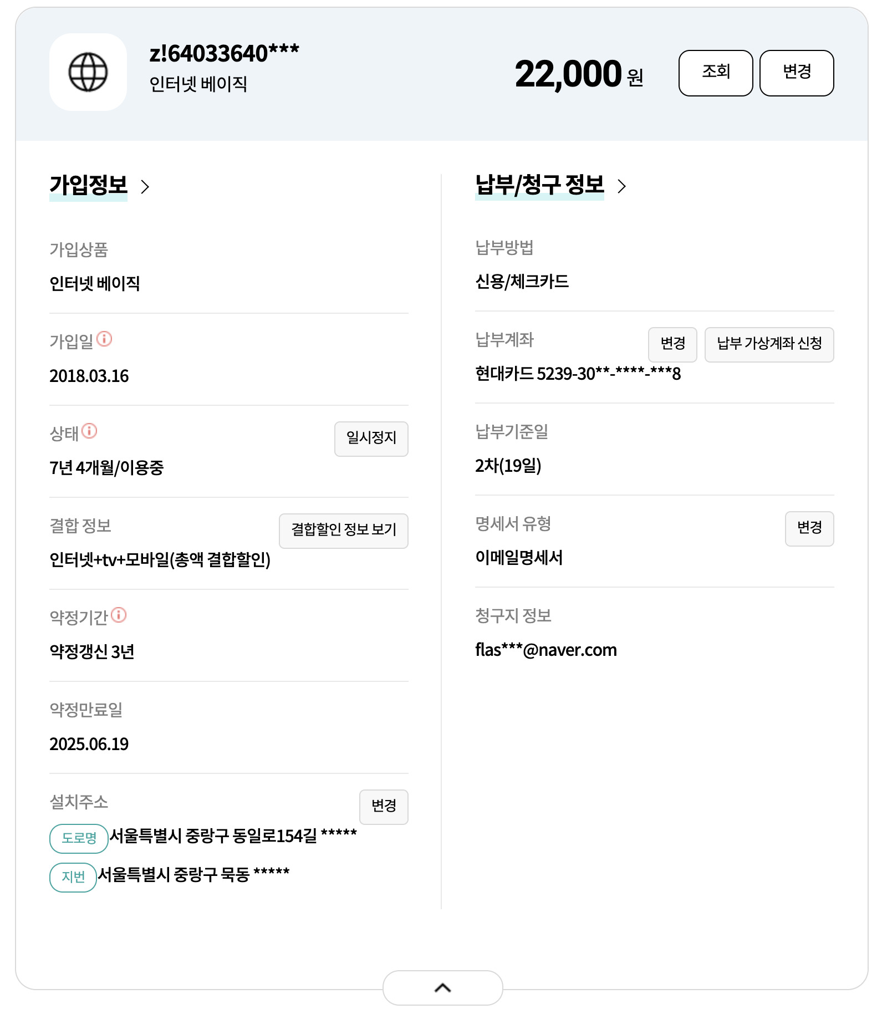
Task: Click the 도로명 address tag
Action: 79,838
